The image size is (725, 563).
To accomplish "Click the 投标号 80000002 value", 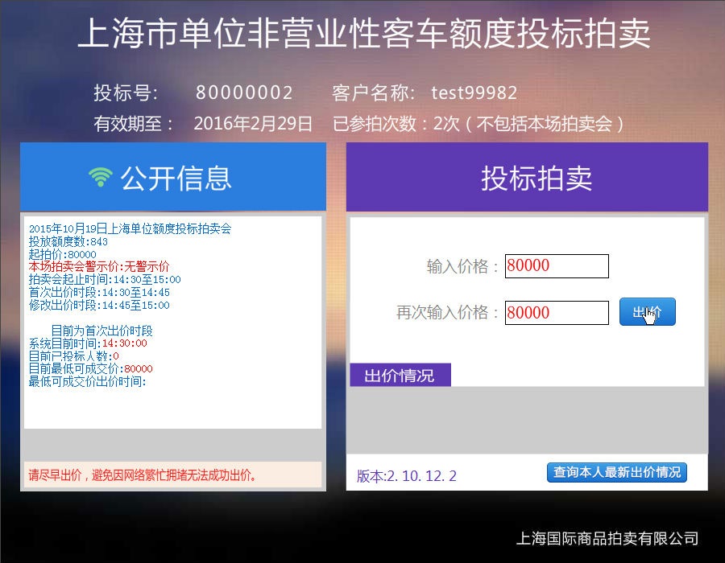I will coord(244,93).
